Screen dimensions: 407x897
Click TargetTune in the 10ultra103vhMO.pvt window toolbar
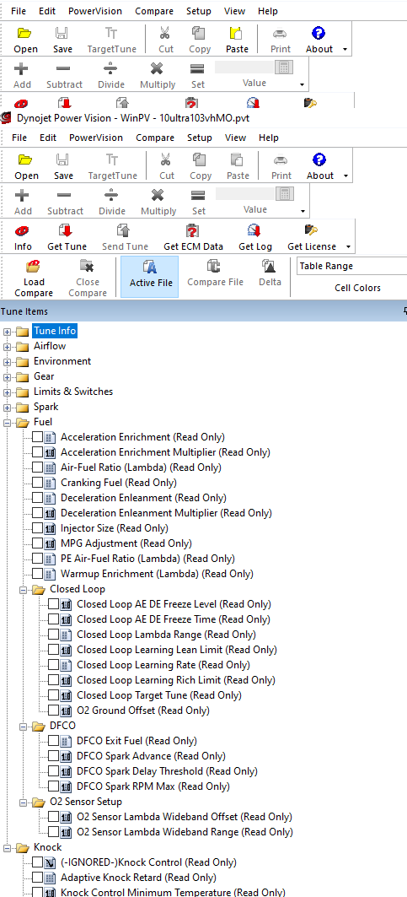tap(112, 166)
